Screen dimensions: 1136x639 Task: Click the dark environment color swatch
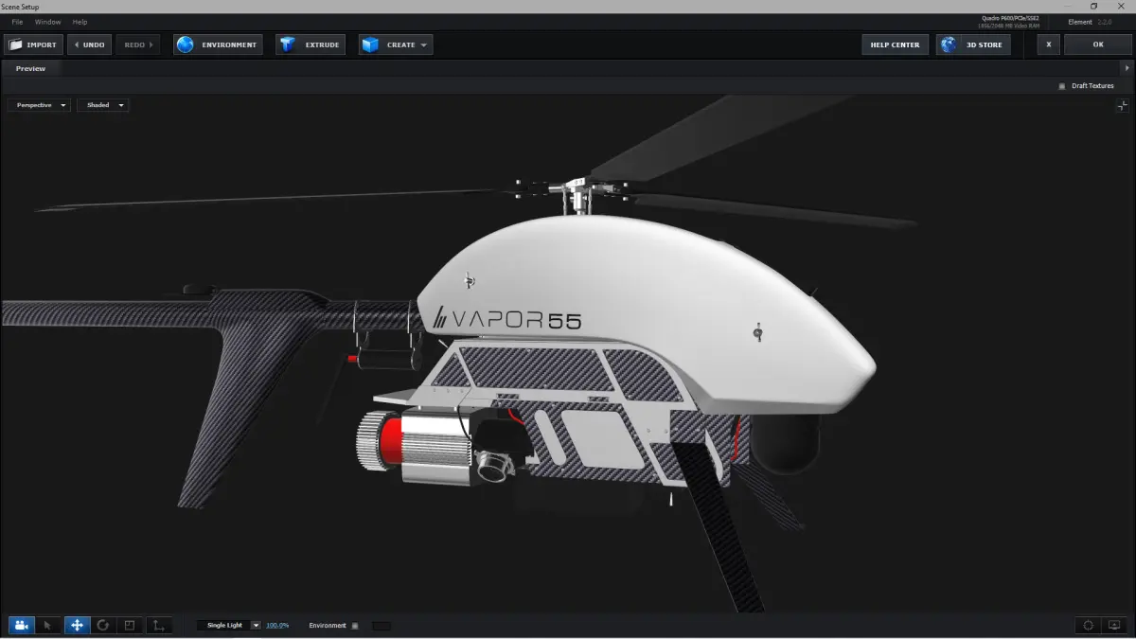pos(381,626)
